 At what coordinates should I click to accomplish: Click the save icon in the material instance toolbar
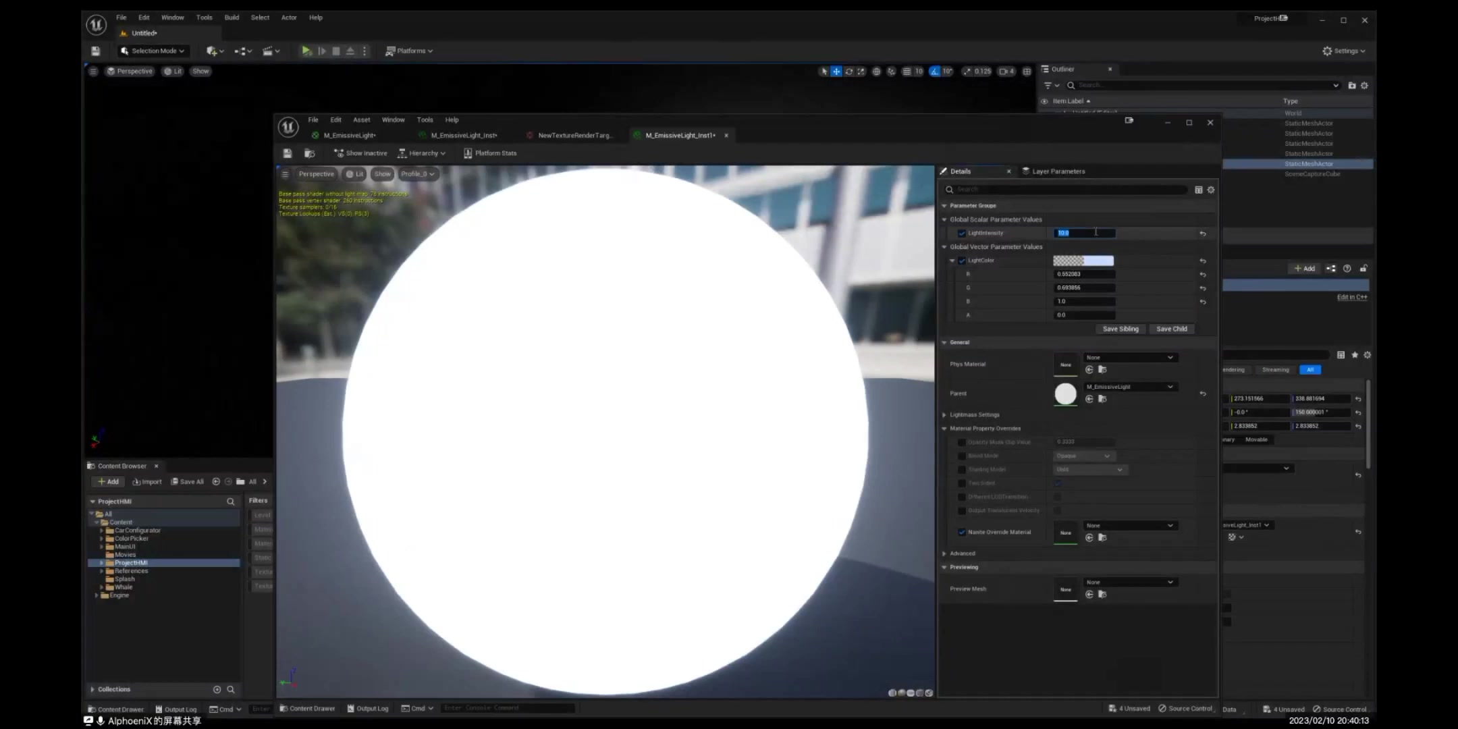tap(288, 153)
